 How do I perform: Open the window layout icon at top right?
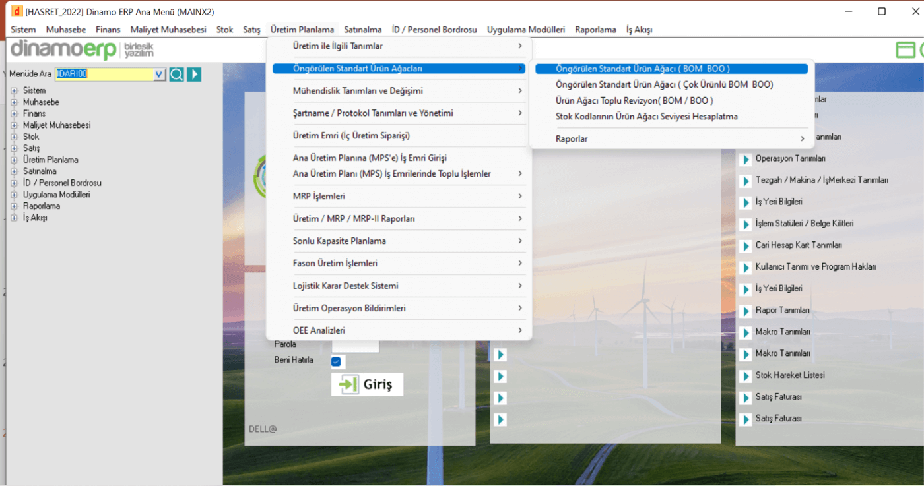[x=906, y=50]
